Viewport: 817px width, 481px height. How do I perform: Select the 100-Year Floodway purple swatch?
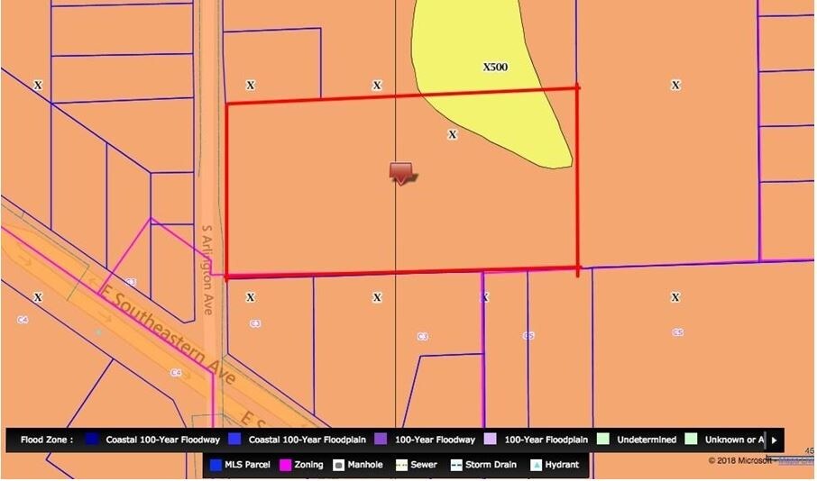381,440
